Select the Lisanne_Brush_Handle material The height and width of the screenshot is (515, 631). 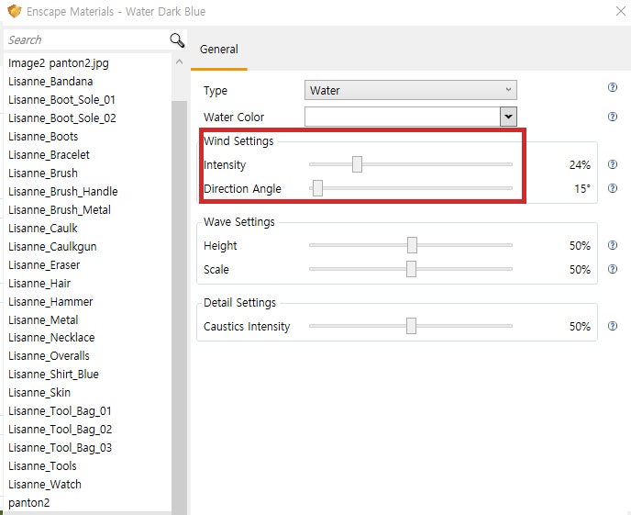click(62, 191)
